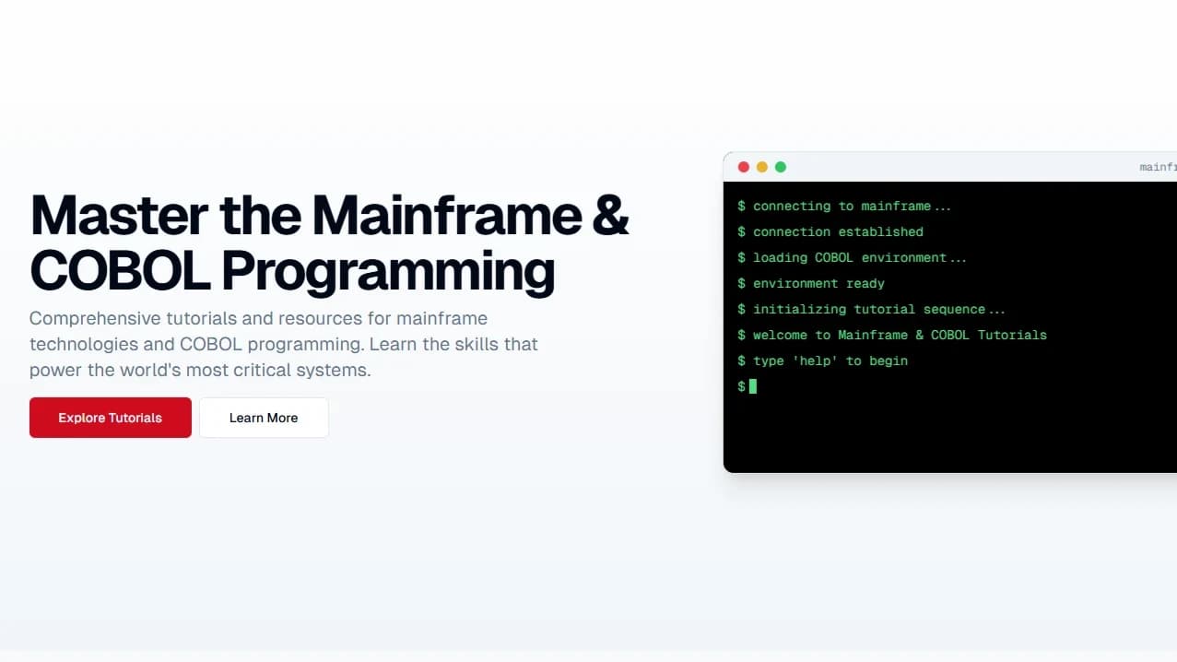1177x662 pixels.
Task: Click the 'type help to begin' prompt line
Action: 823,361
